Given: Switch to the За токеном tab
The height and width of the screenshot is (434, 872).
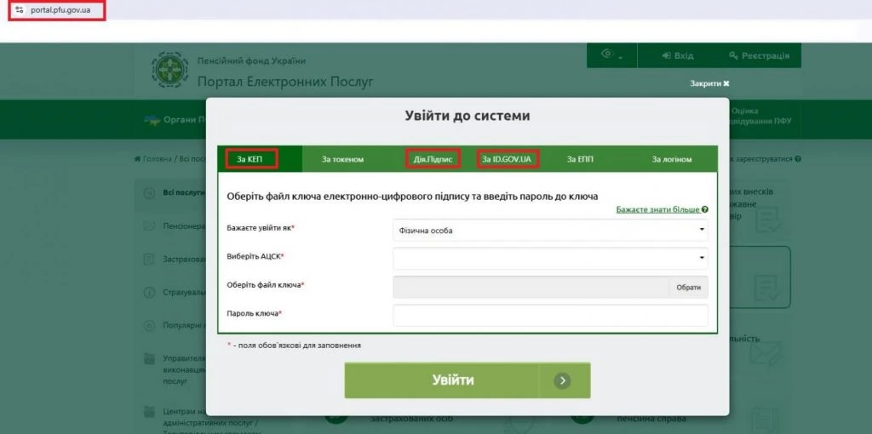Looking at the screenshot, I should tap(342, 159).
